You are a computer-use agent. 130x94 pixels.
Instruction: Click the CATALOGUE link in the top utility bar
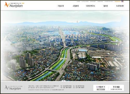pyautogui.click(x=85, y=2)
